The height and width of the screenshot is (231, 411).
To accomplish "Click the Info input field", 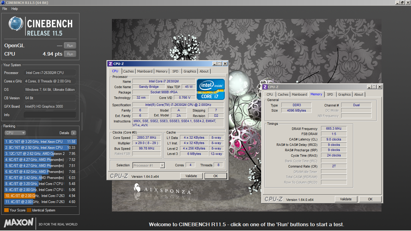I will [50, 115].
